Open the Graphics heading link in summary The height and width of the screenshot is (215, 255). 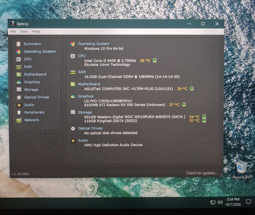click(86, 96)
